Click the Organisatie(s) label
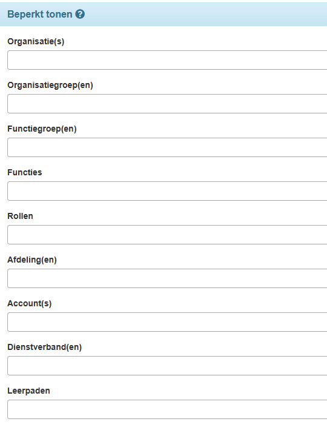The image size is (327, 430). pos(36,41)
